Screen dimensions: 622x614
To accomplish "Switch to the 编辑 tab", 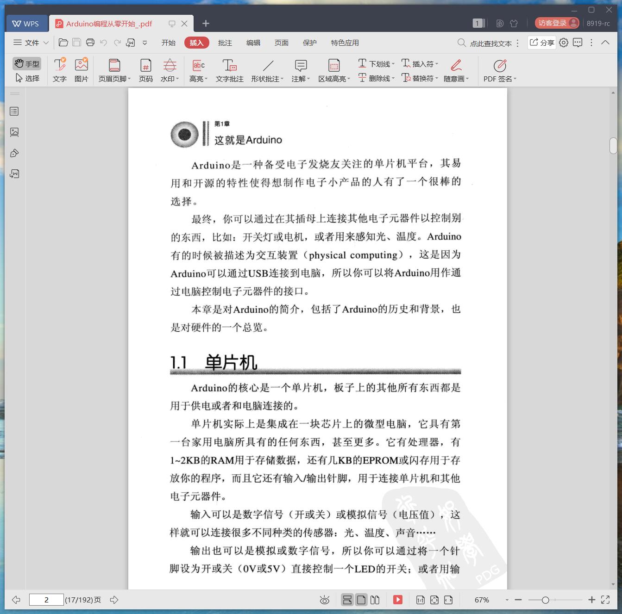I will (253, 43).
